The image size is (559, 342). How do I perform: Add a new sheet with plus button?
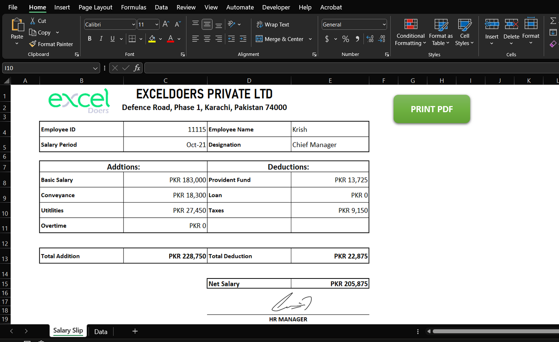pyautogui.click(x=135, y=331)
